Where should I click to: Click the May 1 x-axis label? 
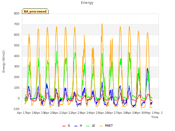(x=149, y=113)
